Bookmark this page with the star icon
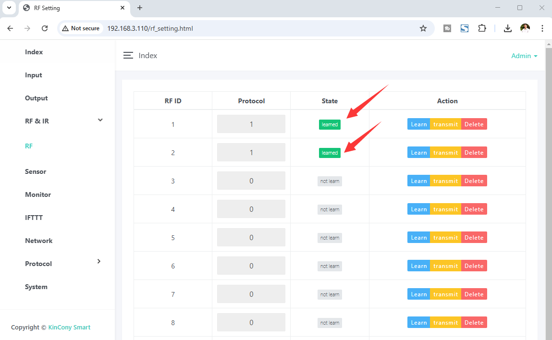This screenshot has height=340, width=552. (423, 28)
